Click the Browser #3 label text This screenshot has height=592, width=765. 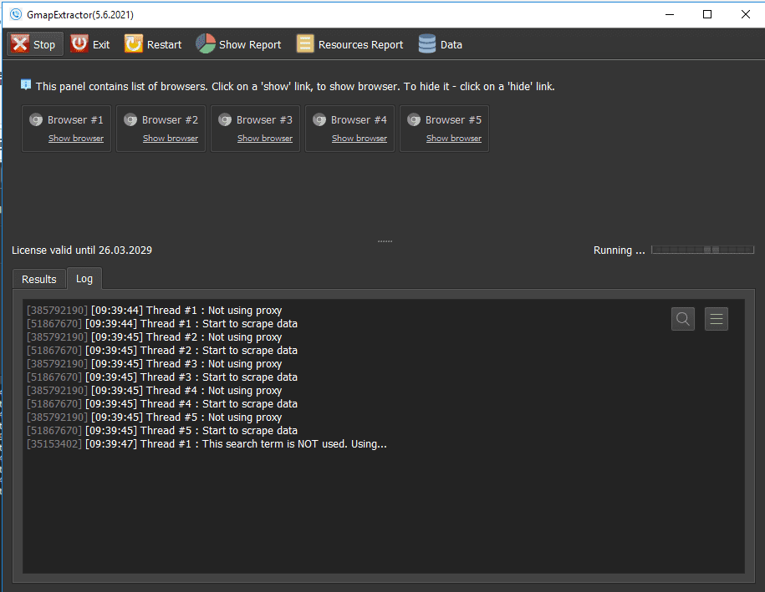pyautogui.click(x=264, y=120)
